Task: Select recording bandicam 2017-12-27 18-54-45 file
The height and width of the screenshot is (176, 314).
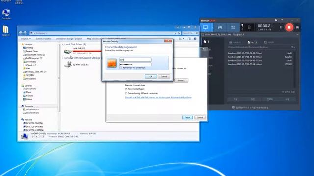Action: click(260, 61)
